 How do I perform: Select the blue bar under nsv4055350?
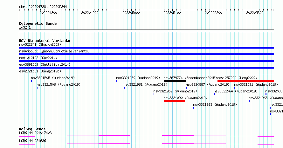[x=146, y=54]
